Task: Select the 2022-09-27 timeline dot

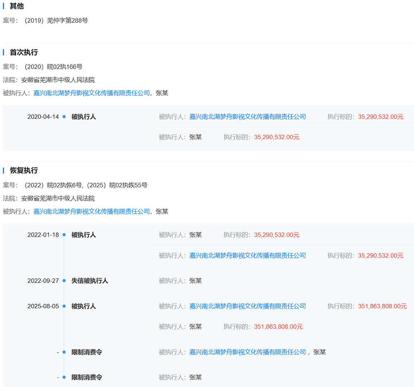Action: (x=64, y=281)
